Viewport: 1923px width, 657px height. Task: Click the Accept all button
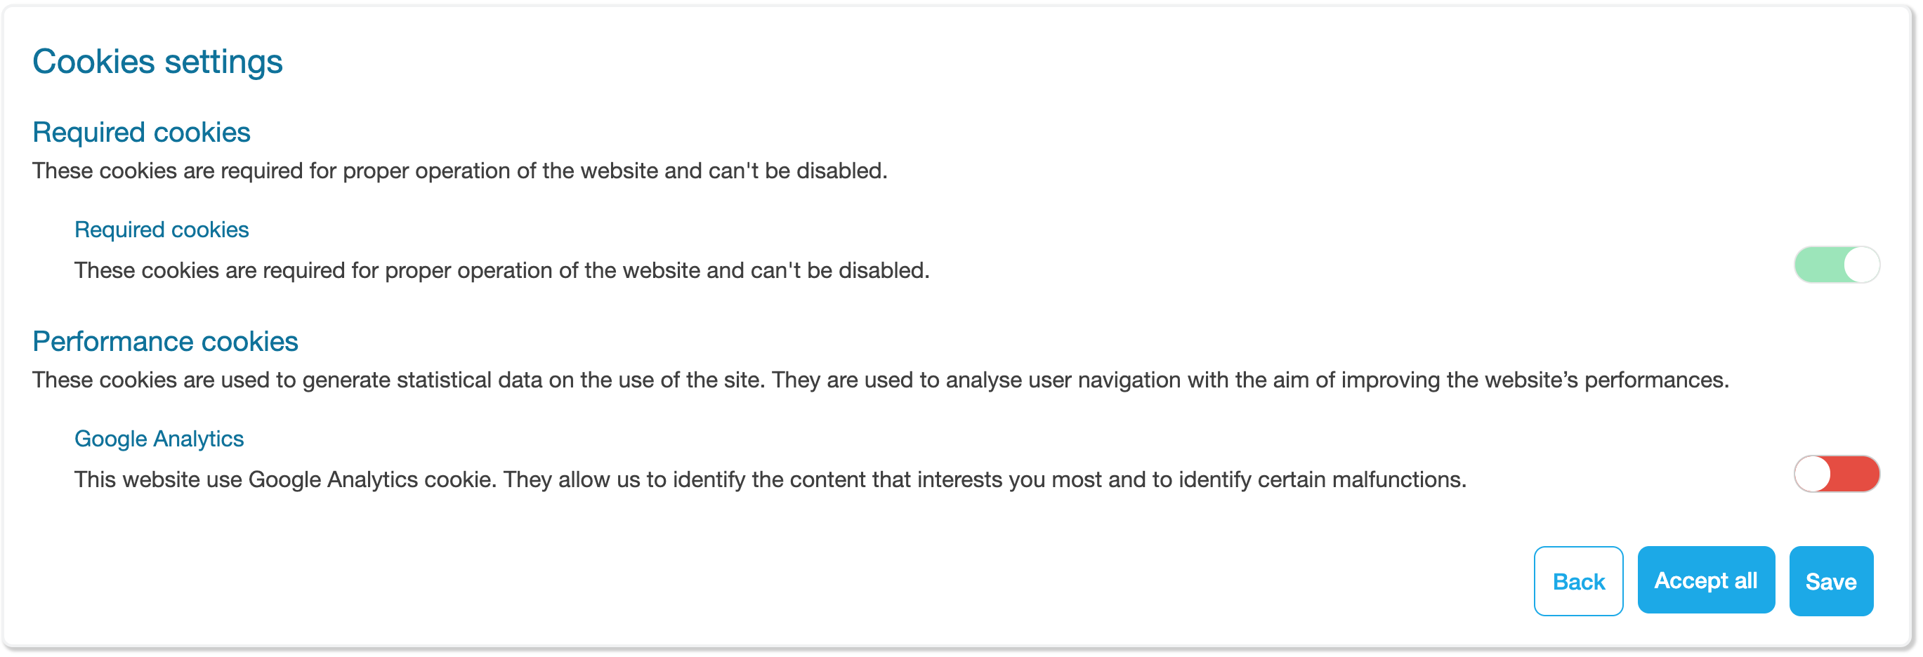coord(1705,580)
